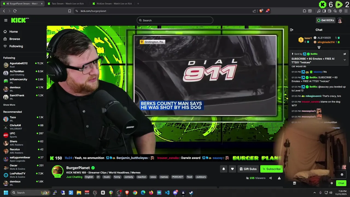The width and height of the screenshot is (350, 197).
Task: Open Tazo recommended channel
Action: coord(23,119)
